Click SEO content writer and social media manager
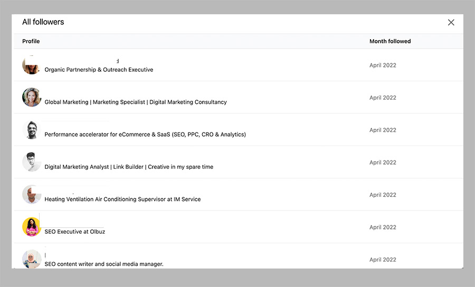Screen dimensions: 475x287 tap(104, 264)
